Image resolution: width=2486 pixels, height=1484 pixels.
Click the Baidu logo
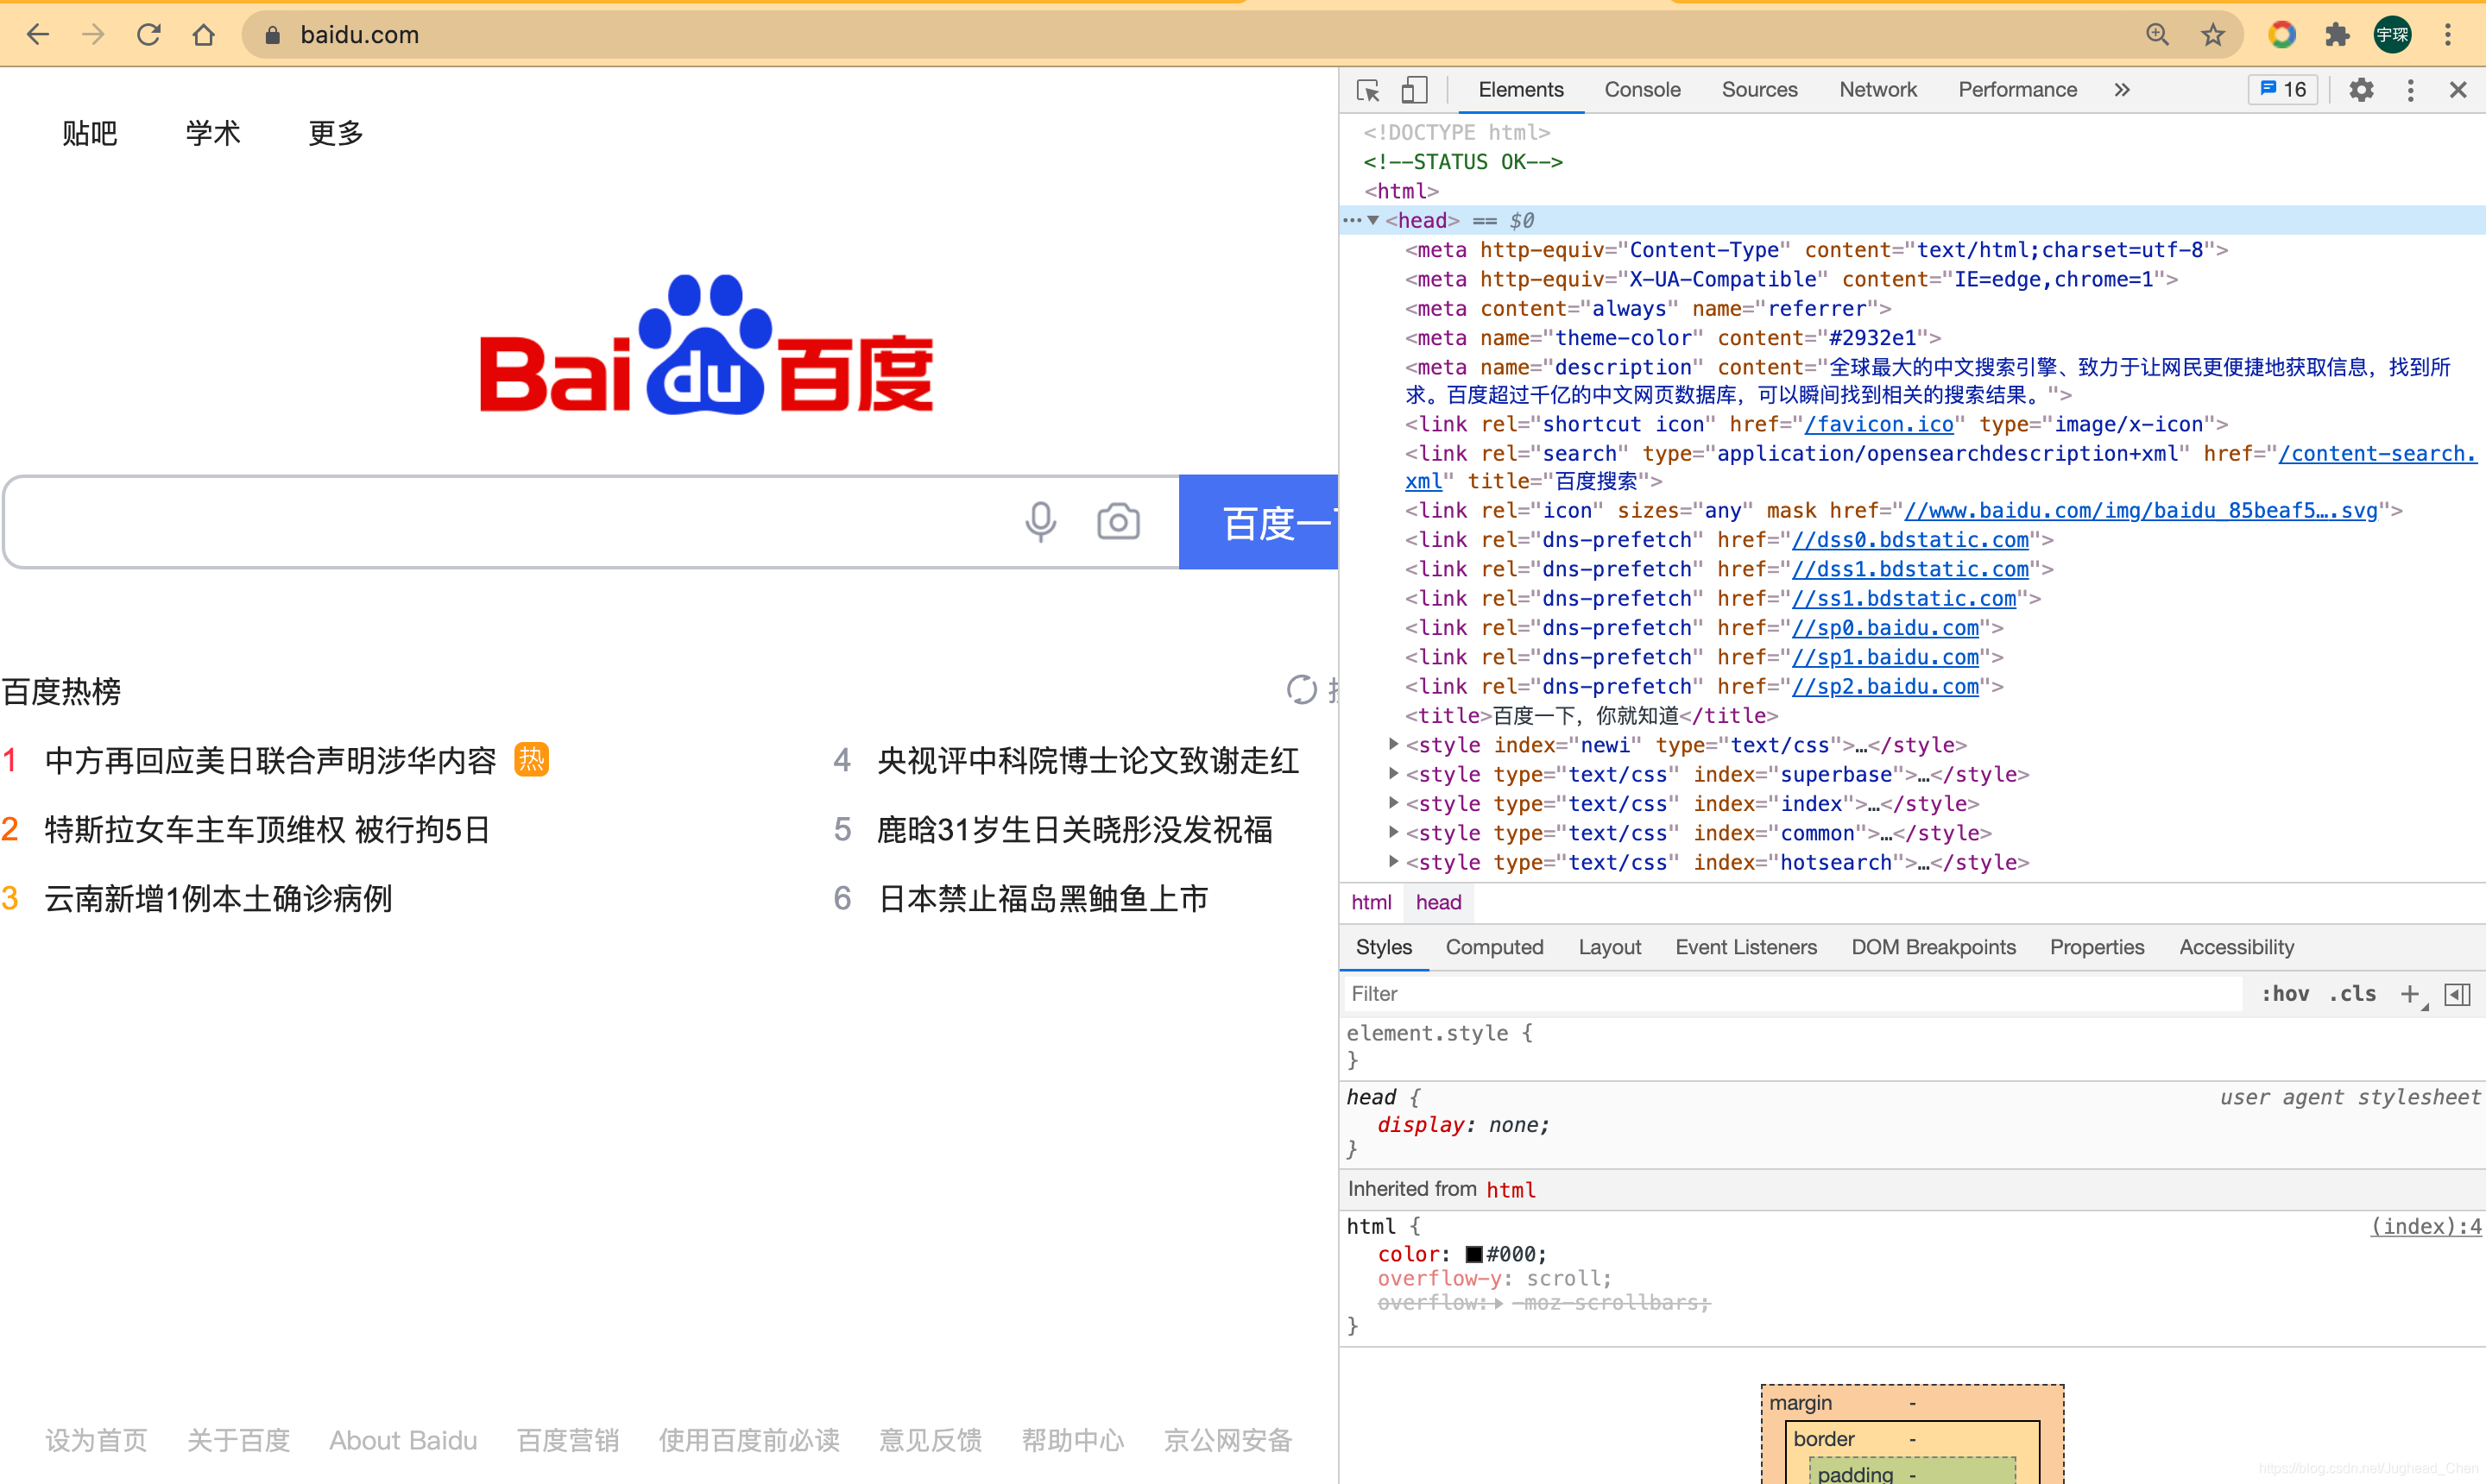[x=706, y=345]
